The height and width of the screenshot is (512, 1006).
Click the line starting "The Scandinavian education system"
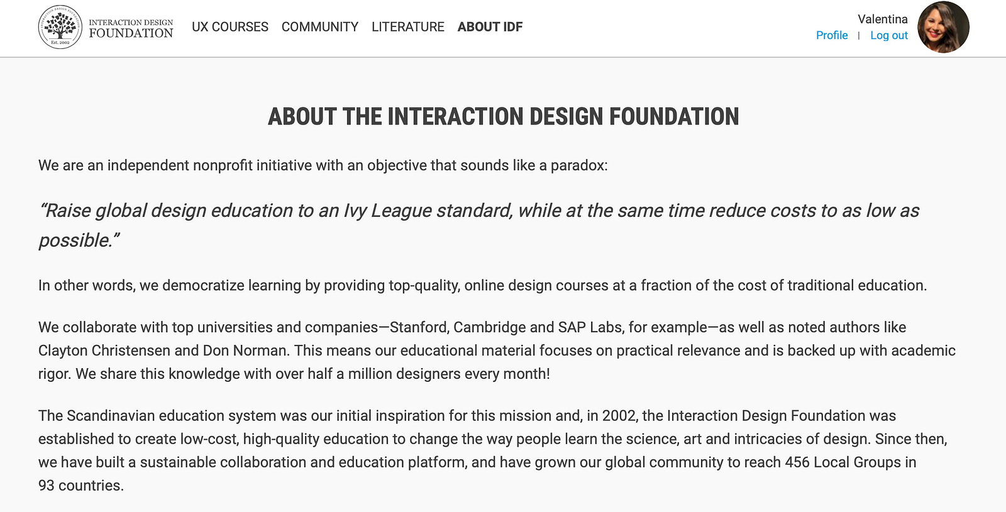(x=467, y=416)
